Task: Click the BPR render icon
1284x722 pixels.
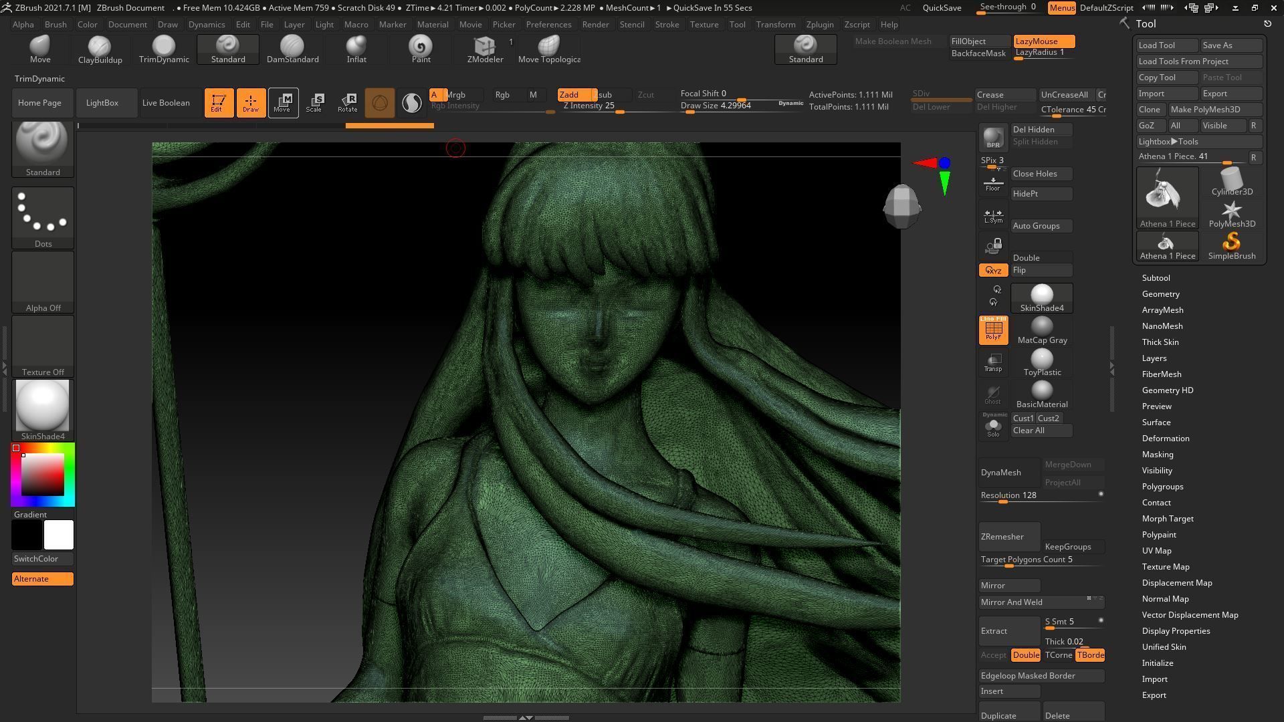Action: coord(993,138)
